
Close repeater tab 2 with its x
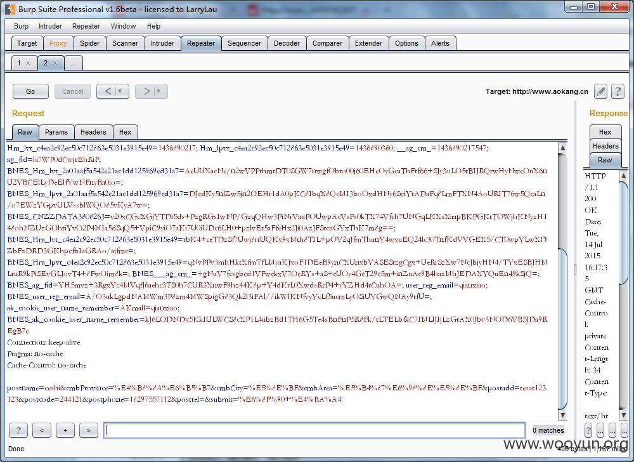point(55,63)
